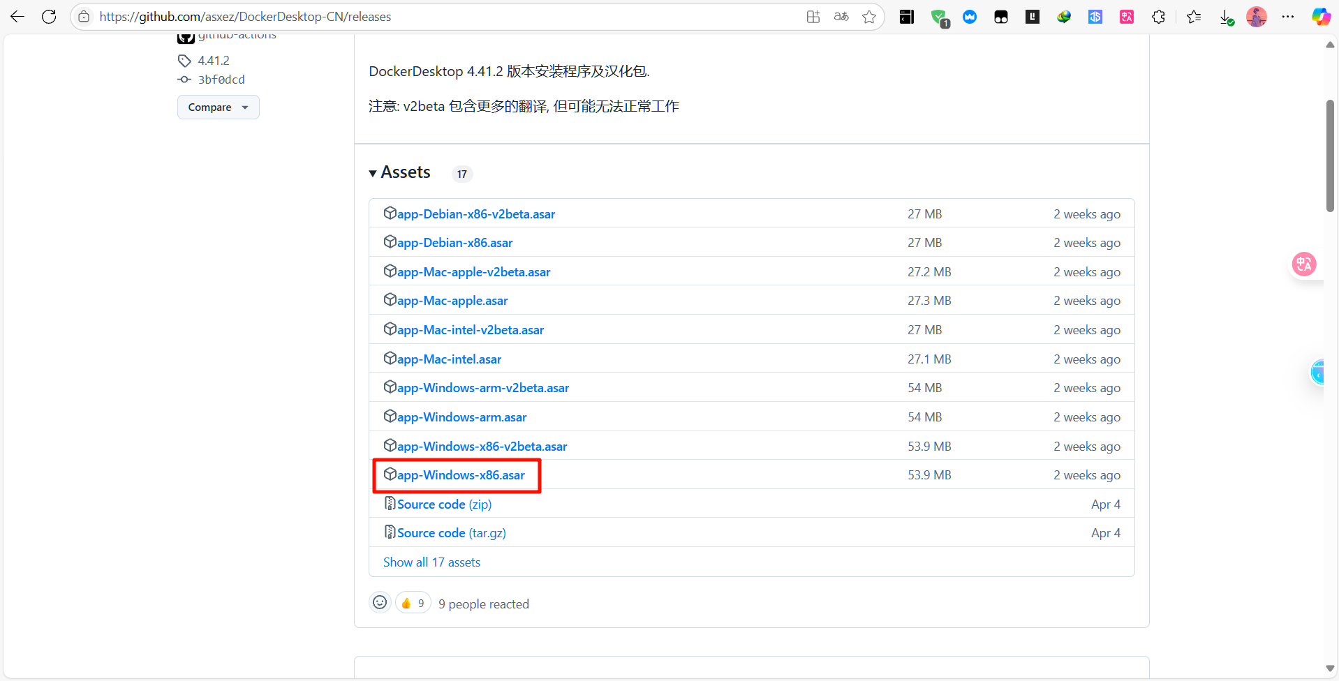This screenshot has height=681, width=1339.
Task: Add page to favorites star icon
Action: 869,17
